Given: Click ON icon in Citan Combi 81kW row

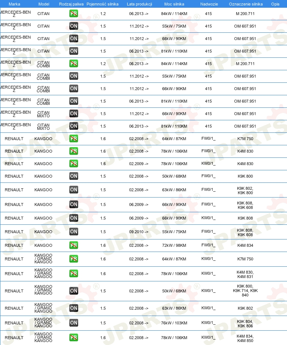Looking at the screenshot, I should pos(73,102).
